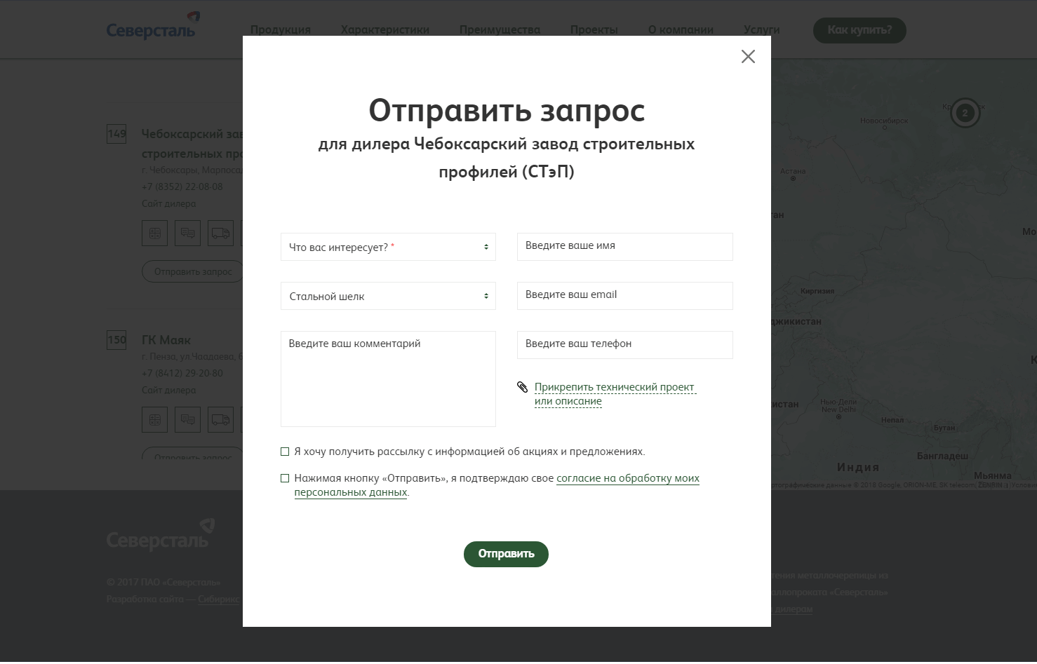Image resolution: width=1037 pixels, height=664 pixels.
Task: Click the map cluster marker '2'
Action: [965, 112]
